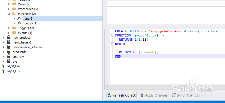Click the black MySQL-3 connection plug icon
Screen dimensions: 225x103
tap(3, 71)
